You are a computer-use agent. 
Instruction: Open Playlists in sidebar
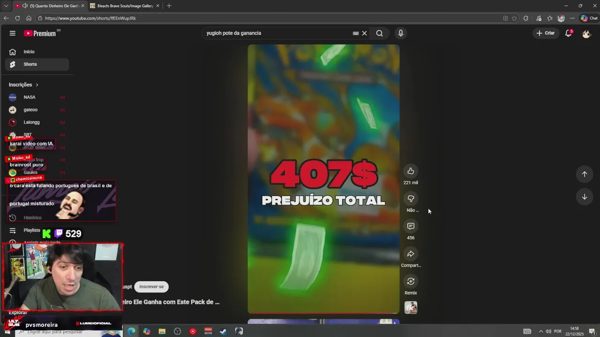(x=32, y=230)
